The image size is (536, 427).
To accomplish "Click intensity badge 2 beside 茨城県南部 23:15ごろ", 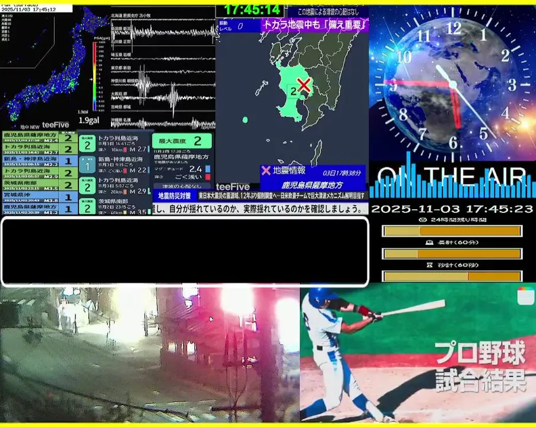I will (x=87, y=206).
